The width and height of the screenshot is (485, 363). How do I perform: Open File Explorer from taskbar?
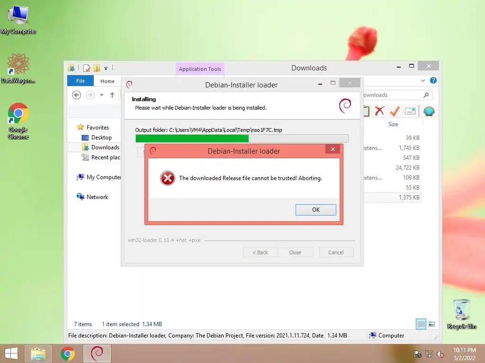click(x=38, y=354)
